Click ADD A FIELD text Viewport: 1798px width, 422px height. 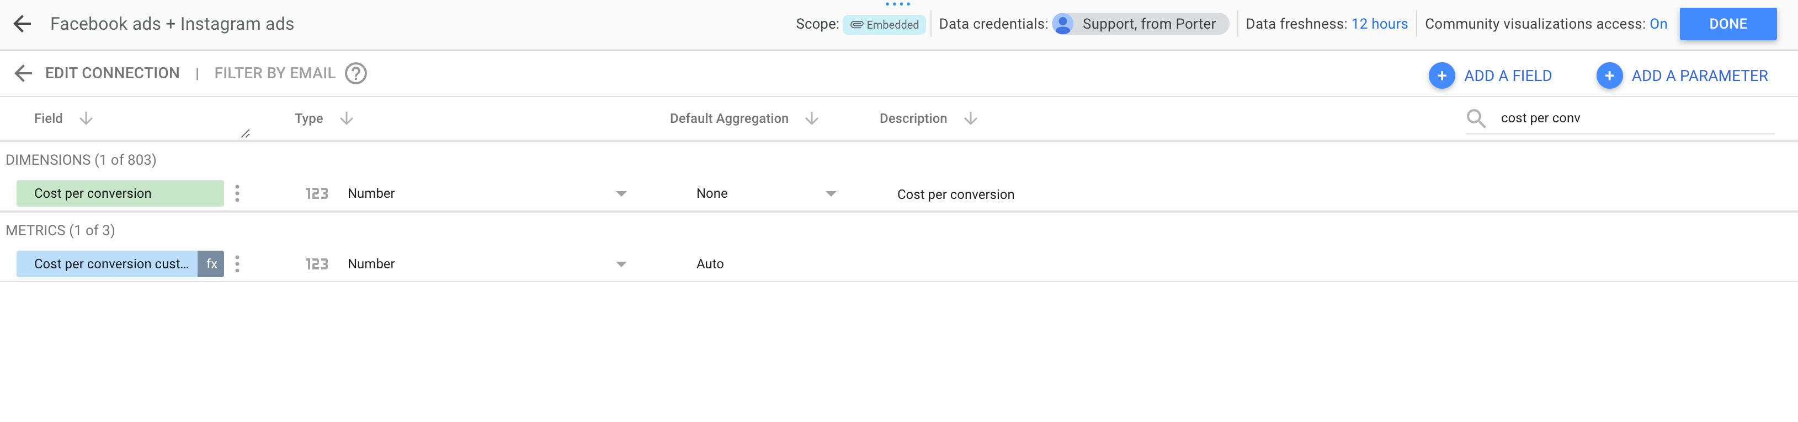1508,75
